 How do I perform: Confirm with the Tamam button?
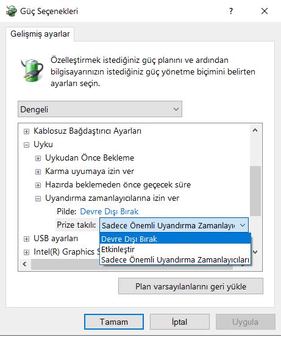[114, 322]
